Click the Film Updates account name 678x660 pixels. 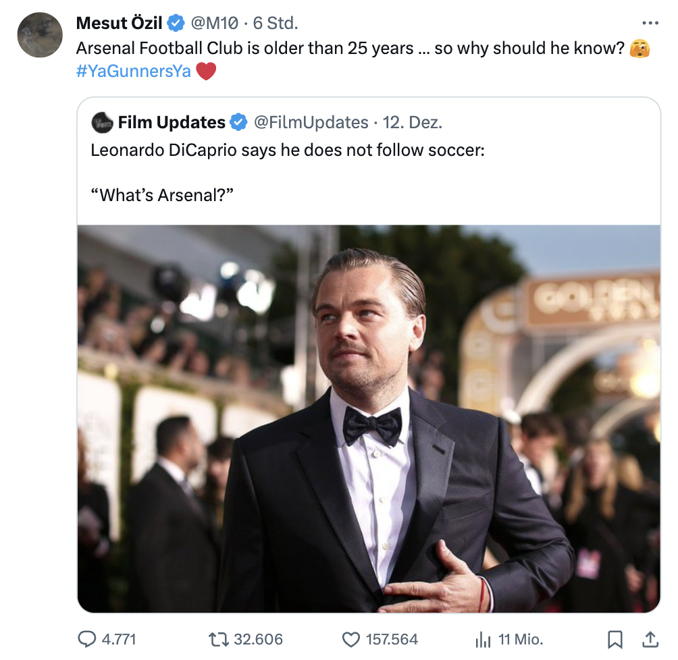click(x=172, y=122)
